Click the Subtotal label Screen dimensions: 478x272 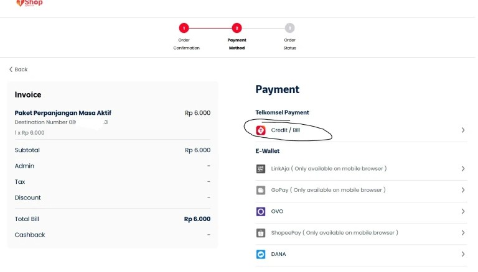click(27, 150)
